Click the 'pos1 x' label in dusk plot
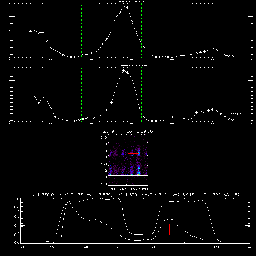Image resolution: width=256 pixels, height=256 pixels. coord(236,114)
